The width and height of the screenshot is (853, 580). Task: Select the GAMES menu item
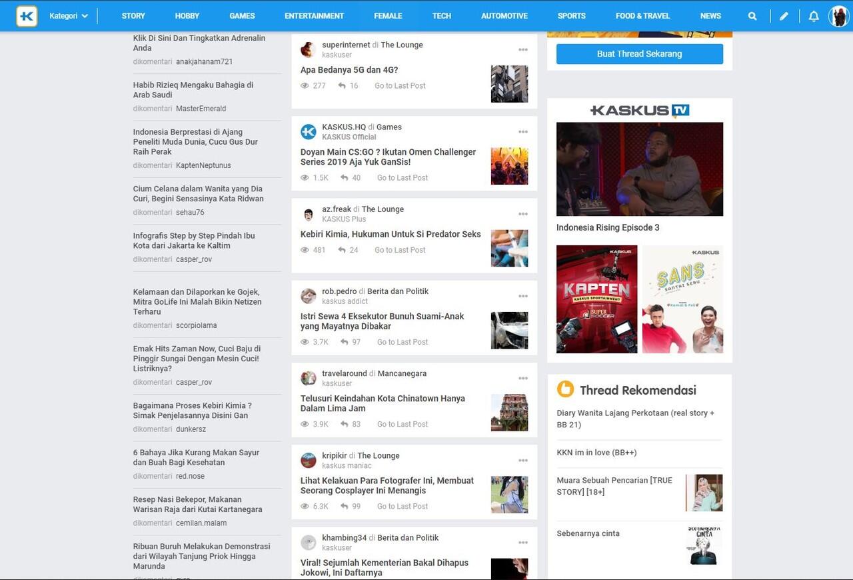[242, 16]
